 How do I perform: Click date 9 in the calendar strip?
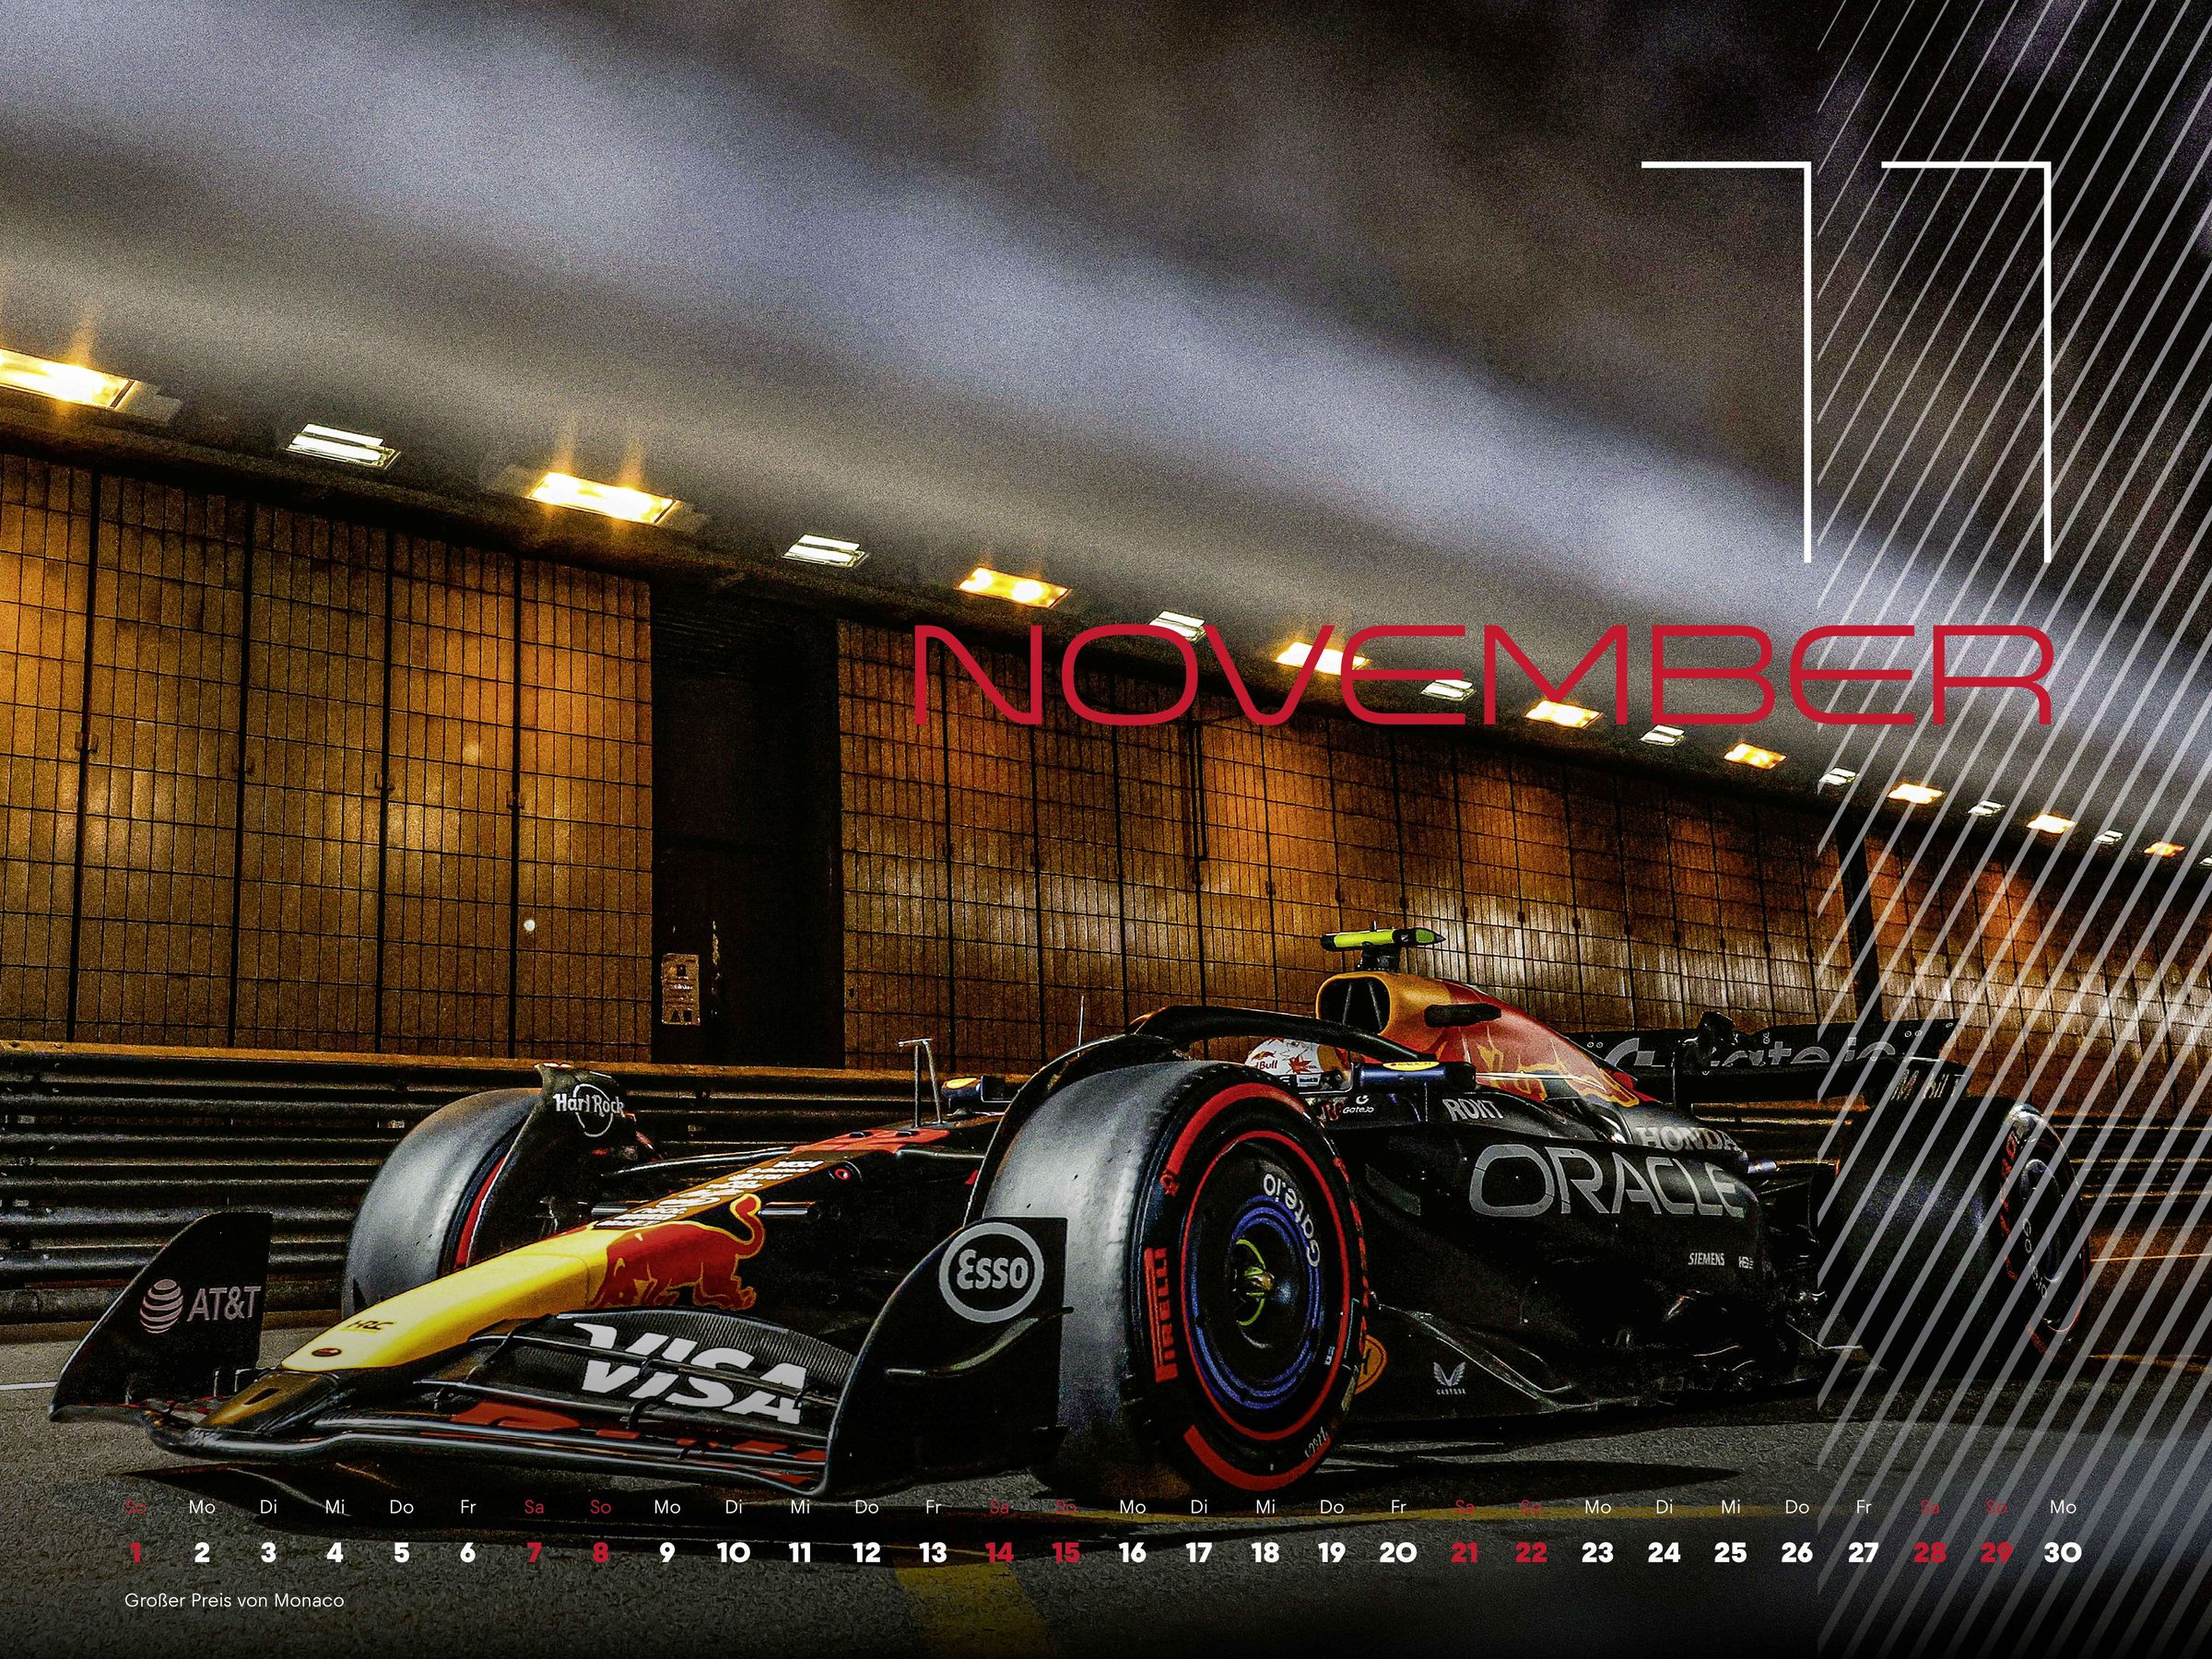point(667,1553)
